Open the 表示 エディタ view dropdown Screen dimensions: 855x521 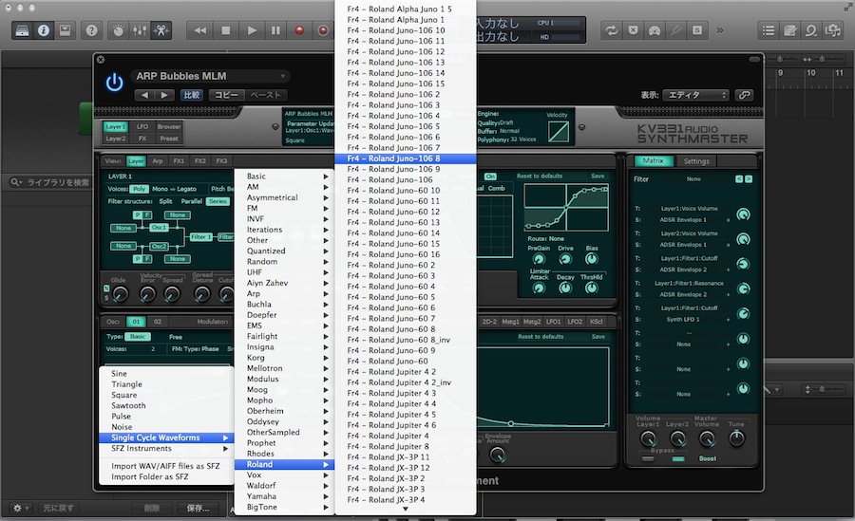click(x=695, y=95)
